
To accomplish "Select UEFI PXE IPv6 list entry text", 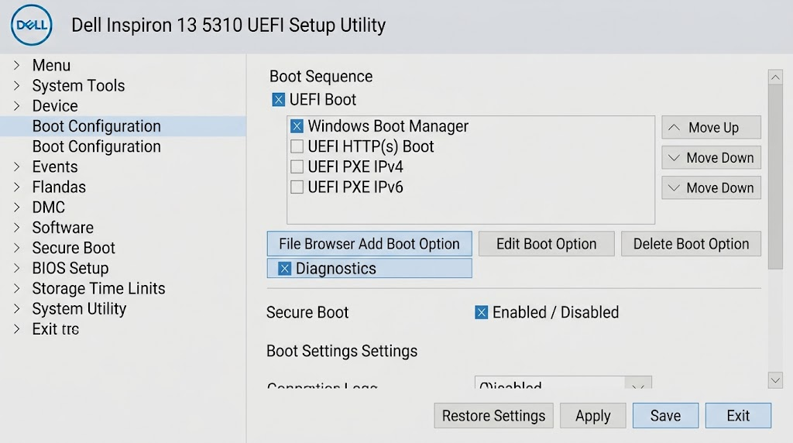I will 355,187.
